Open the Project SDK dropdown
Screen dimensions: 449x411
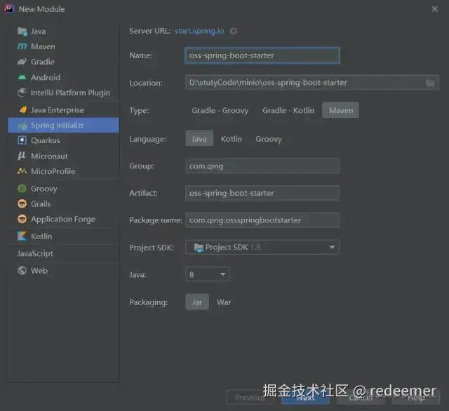pos(262,248)
